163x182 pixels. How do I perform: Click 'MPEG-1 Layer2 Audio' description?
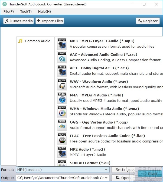(x=88, y=155)
